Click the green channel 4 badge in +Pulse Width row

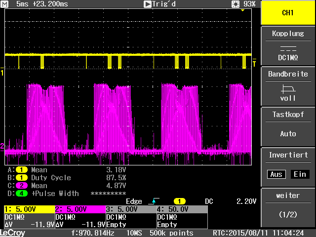(x=22, y=194)
